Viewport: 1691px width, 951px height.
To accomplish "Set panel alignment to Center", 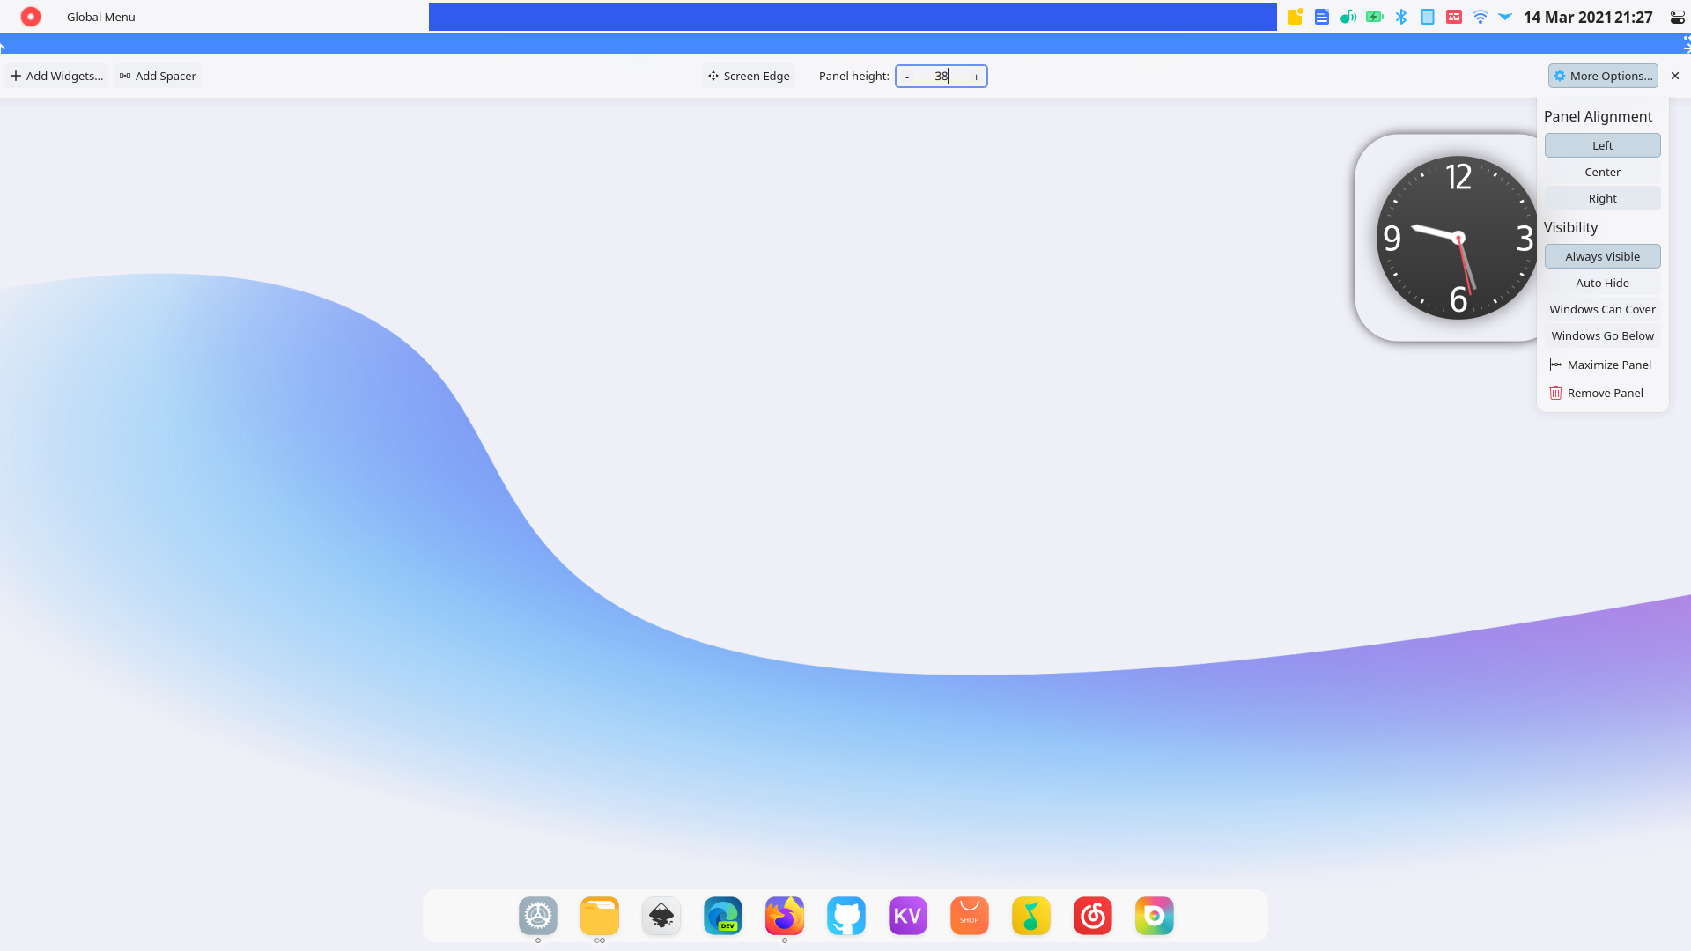I will (x=1602, y=172).
